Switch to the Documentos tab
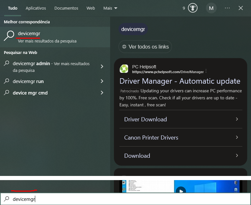 coord(66,8)
